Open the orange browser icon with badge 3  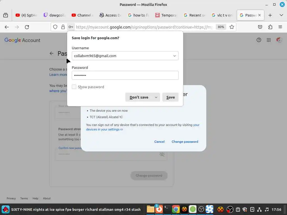click(x=159, y=209)
